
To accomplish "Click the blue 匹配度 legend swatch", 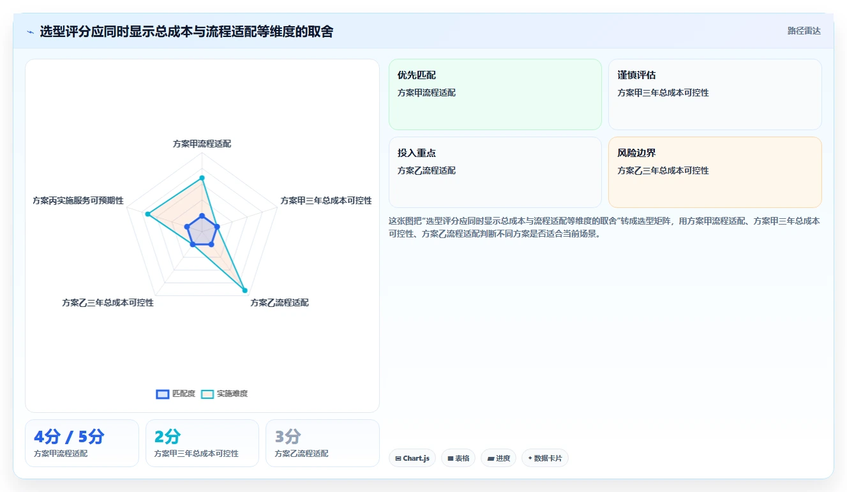I will 163,394.
